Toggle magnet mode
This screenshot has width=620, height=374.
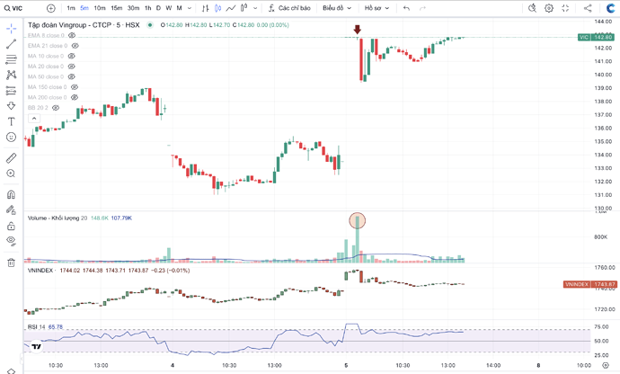tap(11, 195)
